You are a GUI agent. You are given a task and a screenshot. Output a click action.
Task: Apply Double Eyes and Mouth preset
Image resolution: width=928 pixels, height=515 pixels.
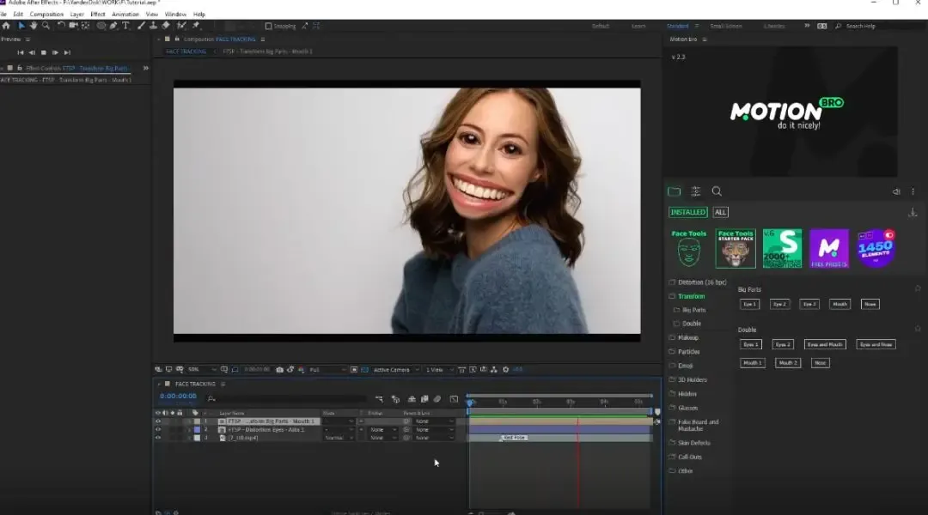coord(825,344)
